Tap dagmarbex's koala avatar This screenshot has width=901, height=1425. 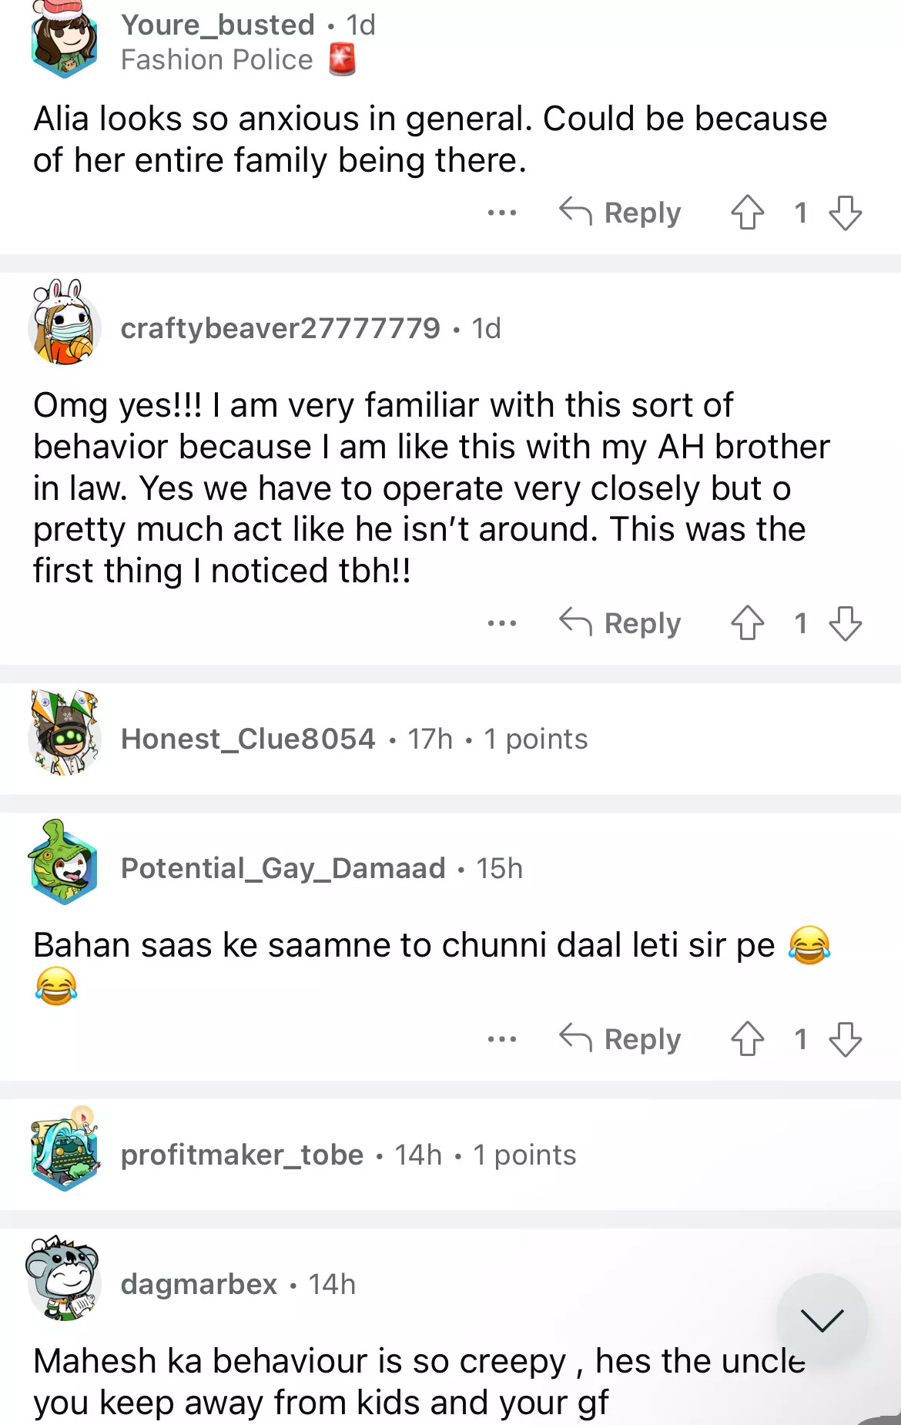(64, 1279)
